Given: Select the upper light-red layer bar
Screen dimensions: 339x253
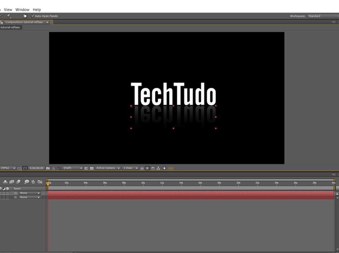Looking at the screenshot, I should coord(191,193).
